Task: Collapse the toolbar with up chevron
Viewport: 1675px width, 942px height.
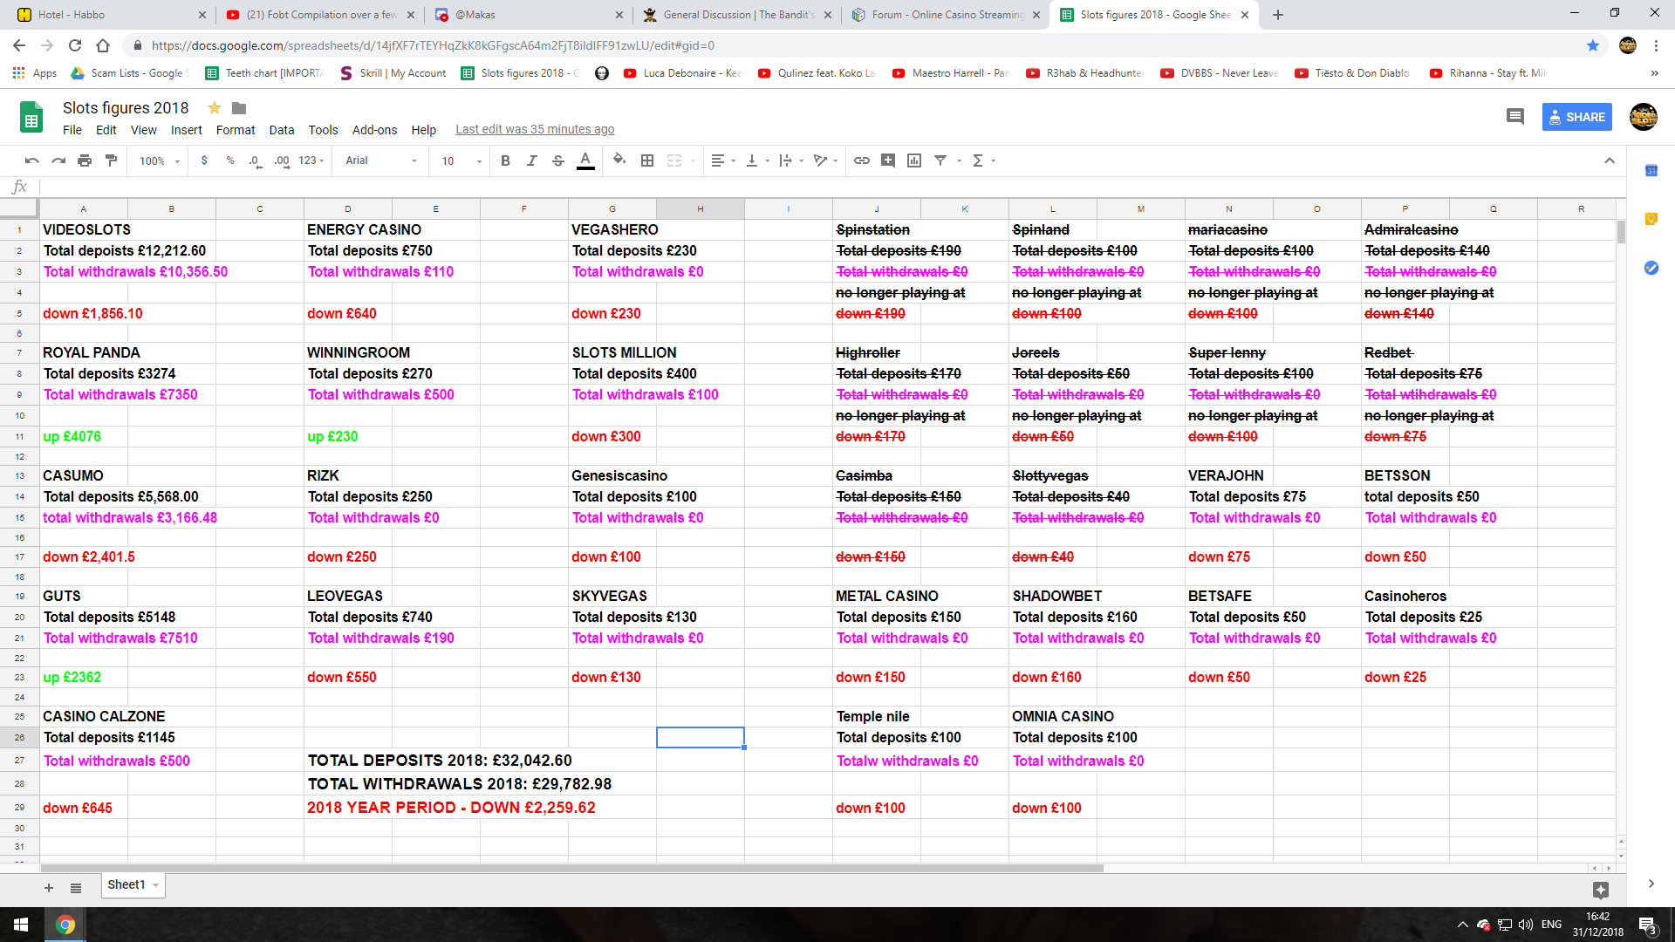Action: 1610,160
